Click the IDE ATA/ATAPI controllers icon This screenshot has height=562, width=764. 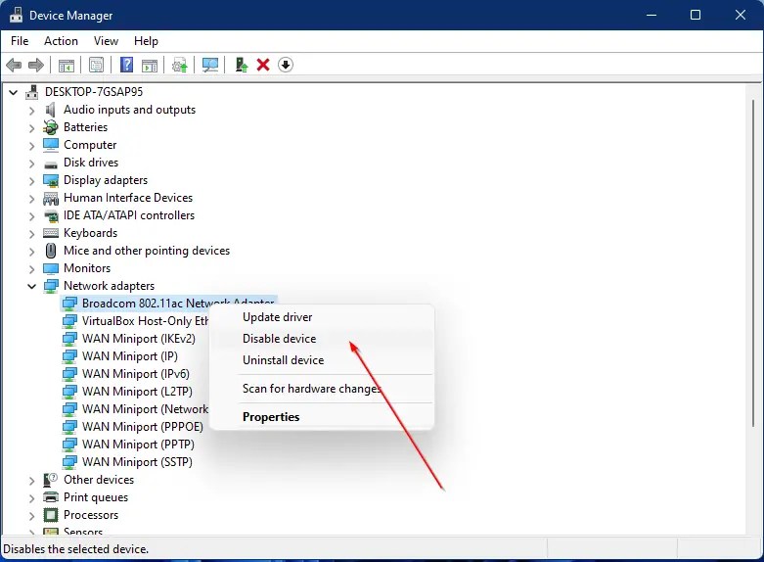click(x=51, y=215)
